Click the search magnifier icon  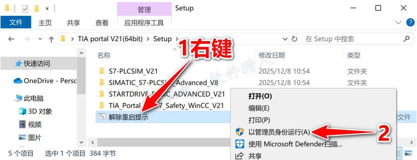click(406, 39)
